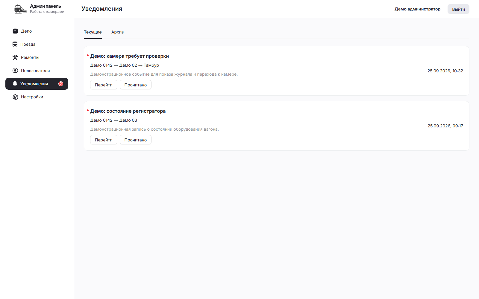
Task: Click 'Работа с камерами' subtitle
Action: click(x=47, y=12)
